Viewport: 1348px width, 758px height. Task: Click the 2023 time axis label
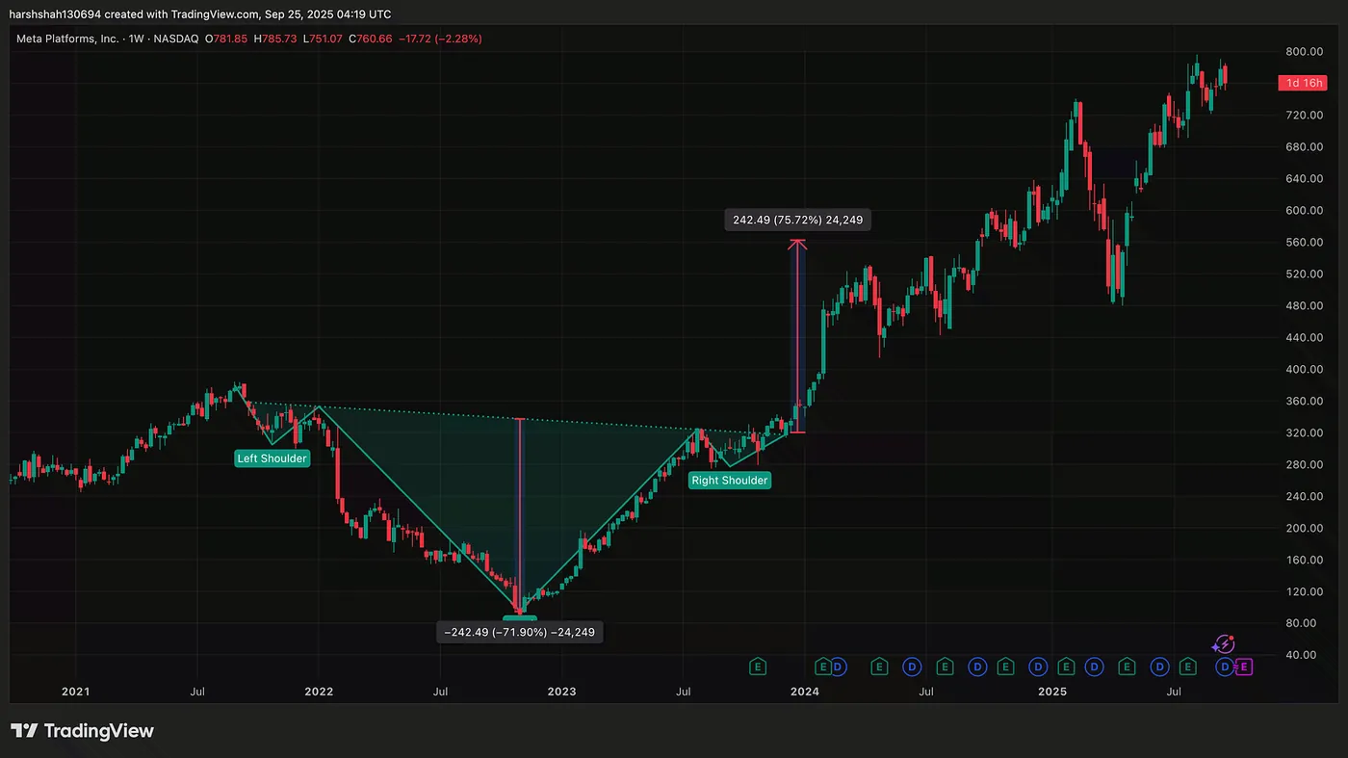pos(561,692)
